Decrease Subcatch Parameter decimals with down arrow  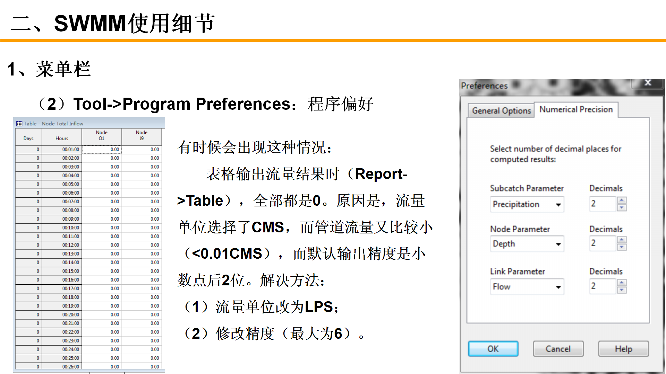pyautogui.click(x=622, y=207)
